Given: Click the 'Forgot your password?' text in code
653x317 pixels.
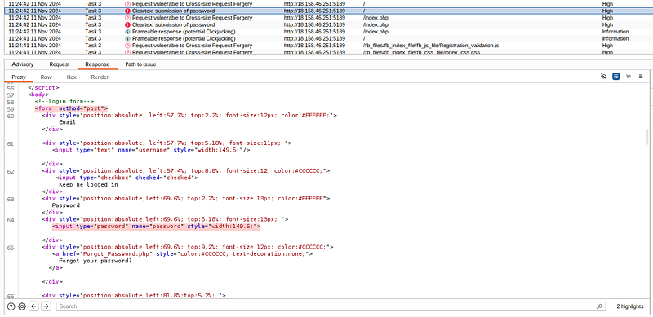Looking at the screenshot, I should coord(95,261).
